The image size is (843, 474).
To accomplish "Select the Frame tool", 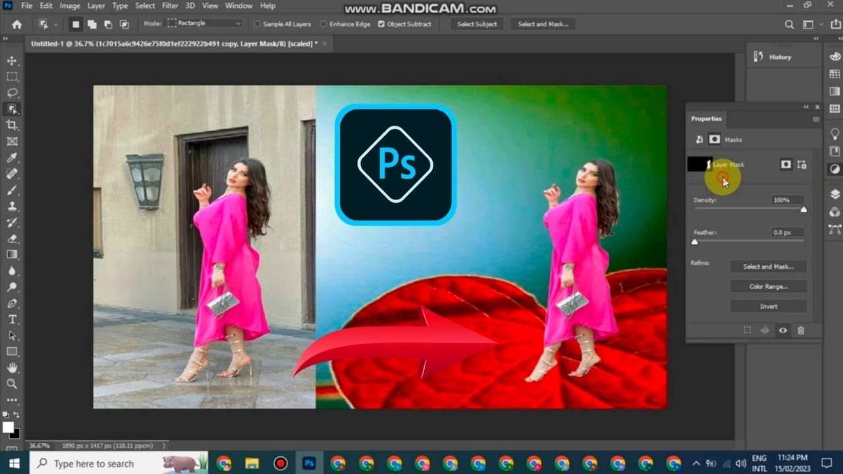I will click(x=12, y=142).
